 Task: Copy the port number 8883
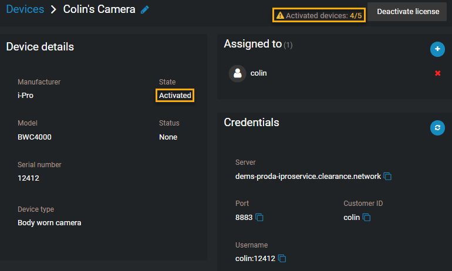point(259,218)
